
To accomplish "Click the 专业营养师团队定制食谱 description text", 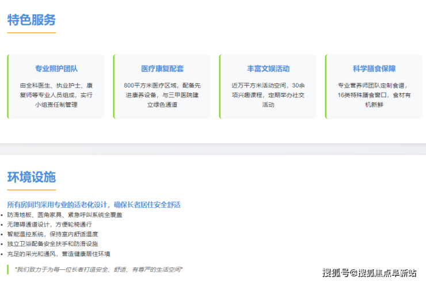I will pos(374,95).
